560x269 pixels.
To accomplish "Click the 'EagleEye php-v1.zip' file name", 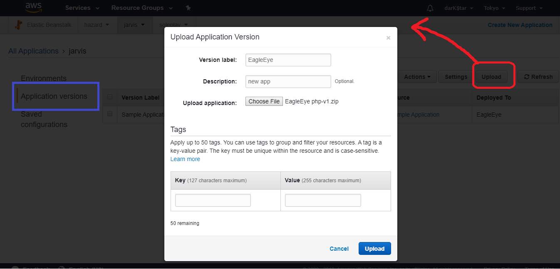I will (x=312, y=101).
